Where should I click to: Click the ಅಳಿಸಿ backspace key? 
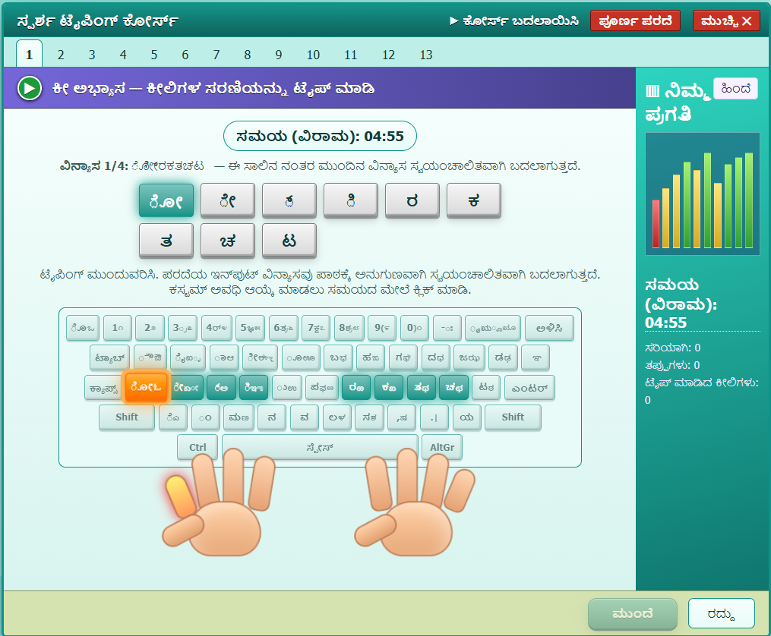tap(548, 328)
